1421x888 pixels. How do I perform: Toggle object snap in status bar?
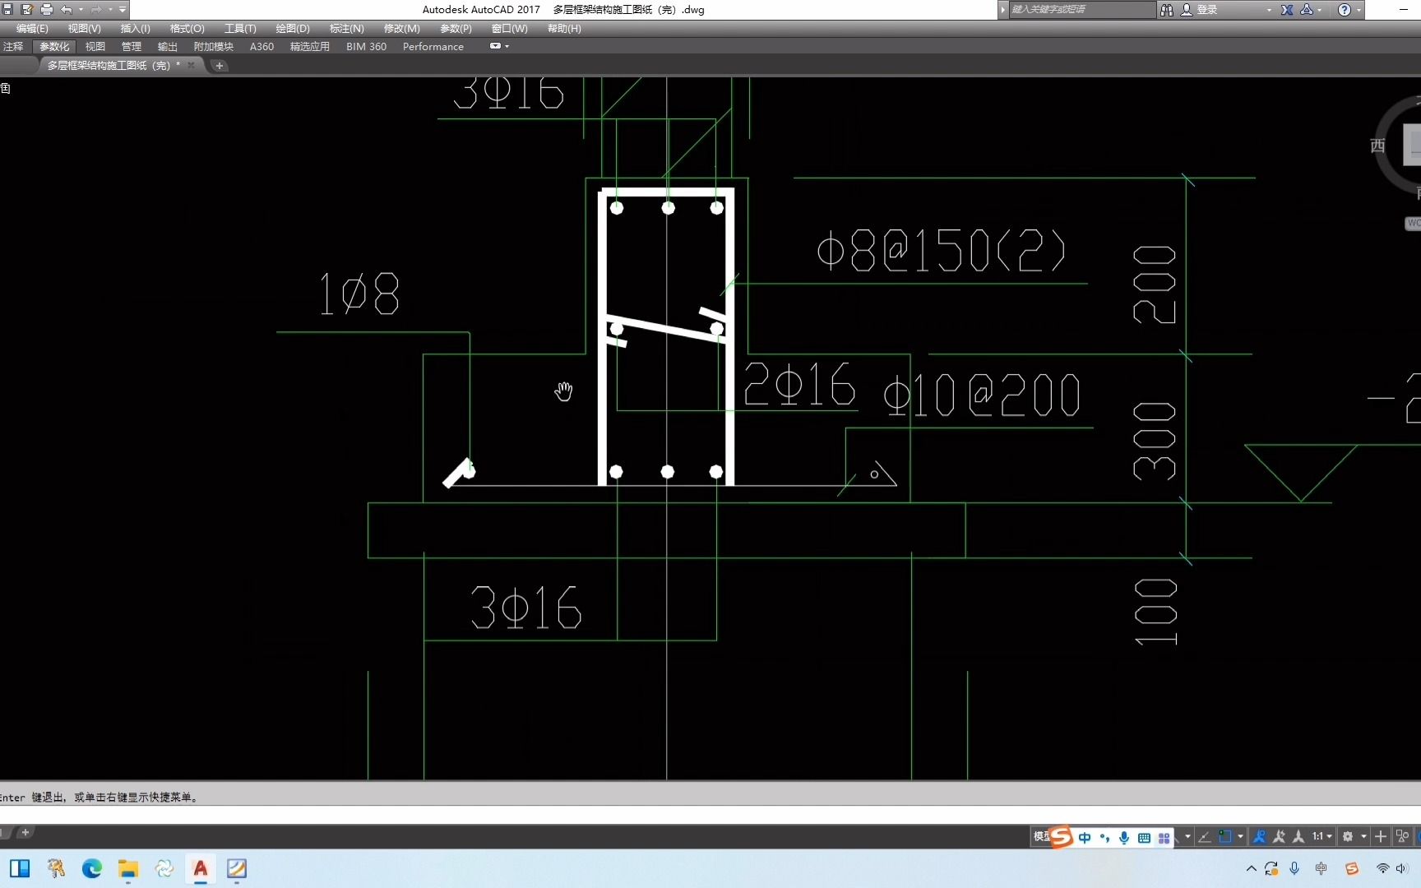pos(1225,836)
